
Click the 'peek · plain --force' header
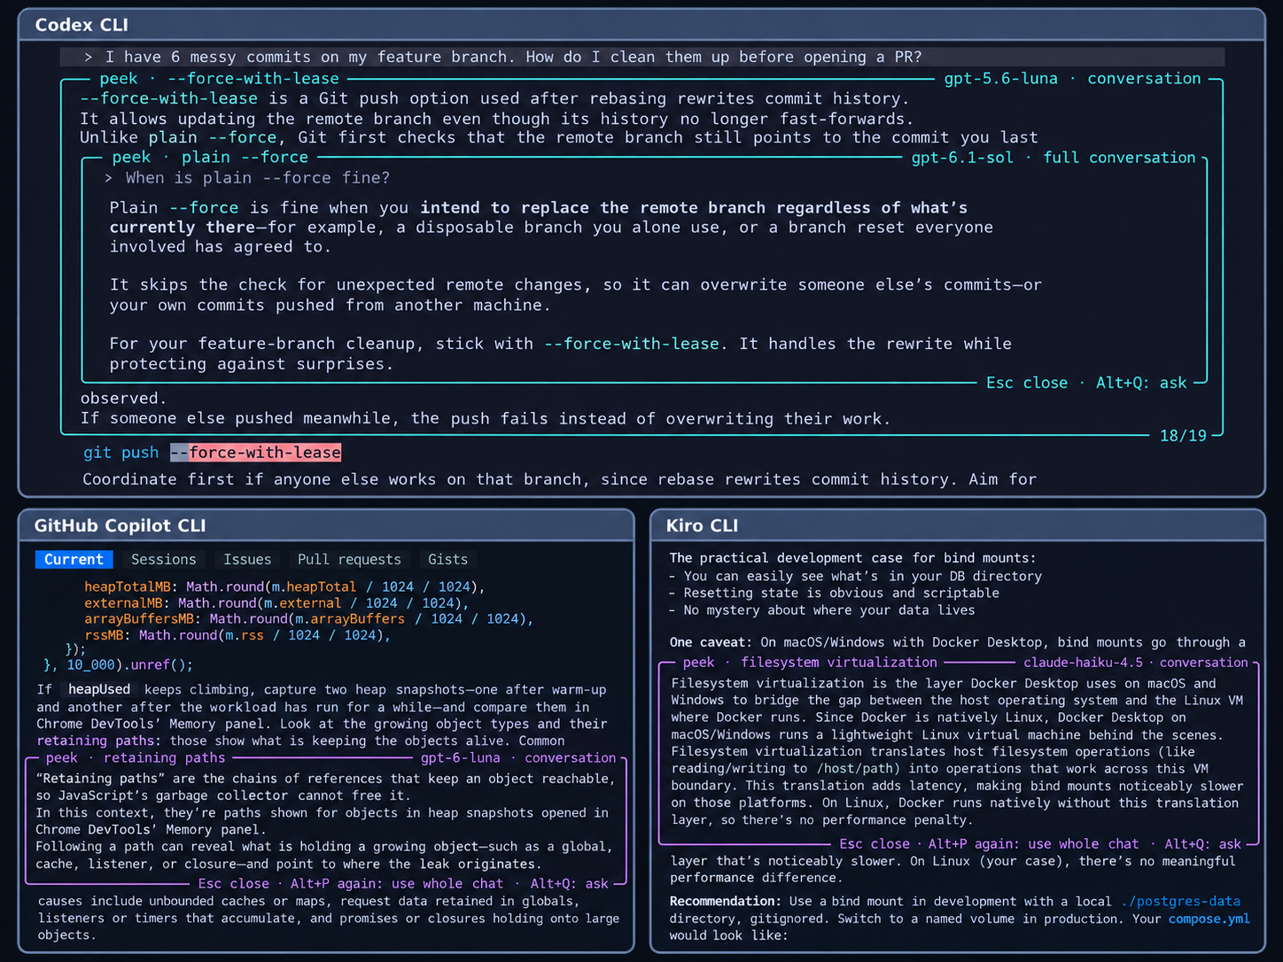[x=210, y=158]
